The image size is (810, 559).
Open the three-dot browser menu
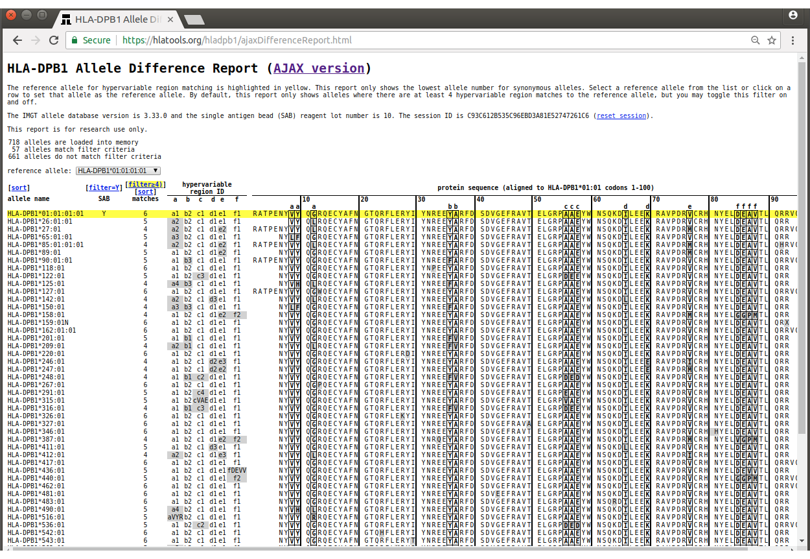[793, 40]
